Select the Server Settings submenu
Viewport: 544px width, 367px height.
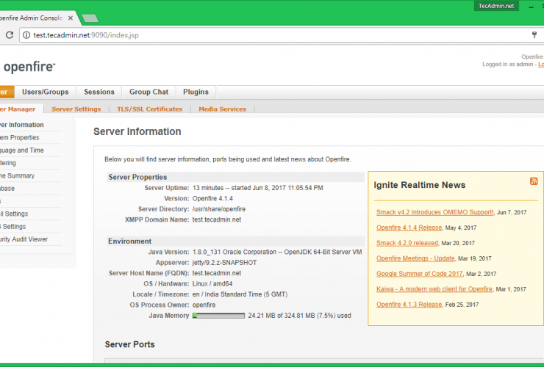[x=76, y=109]
